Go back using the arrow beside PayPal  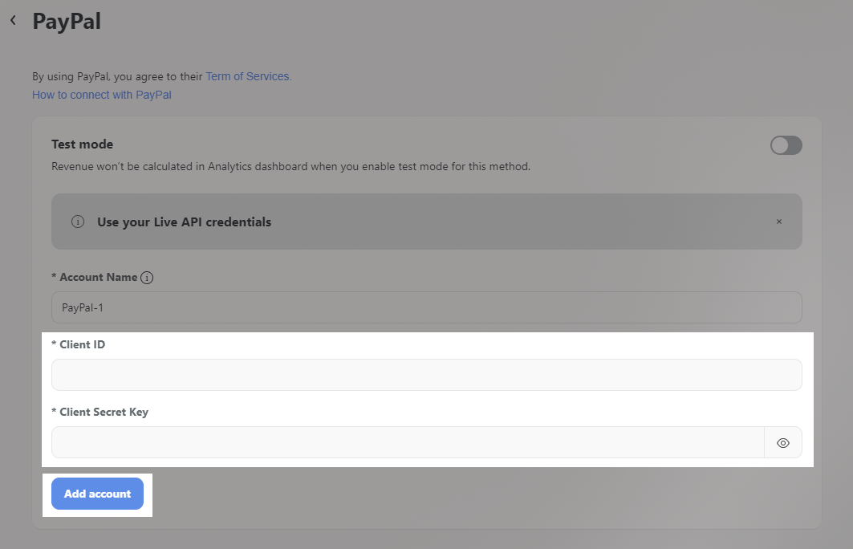pos(13,21)
